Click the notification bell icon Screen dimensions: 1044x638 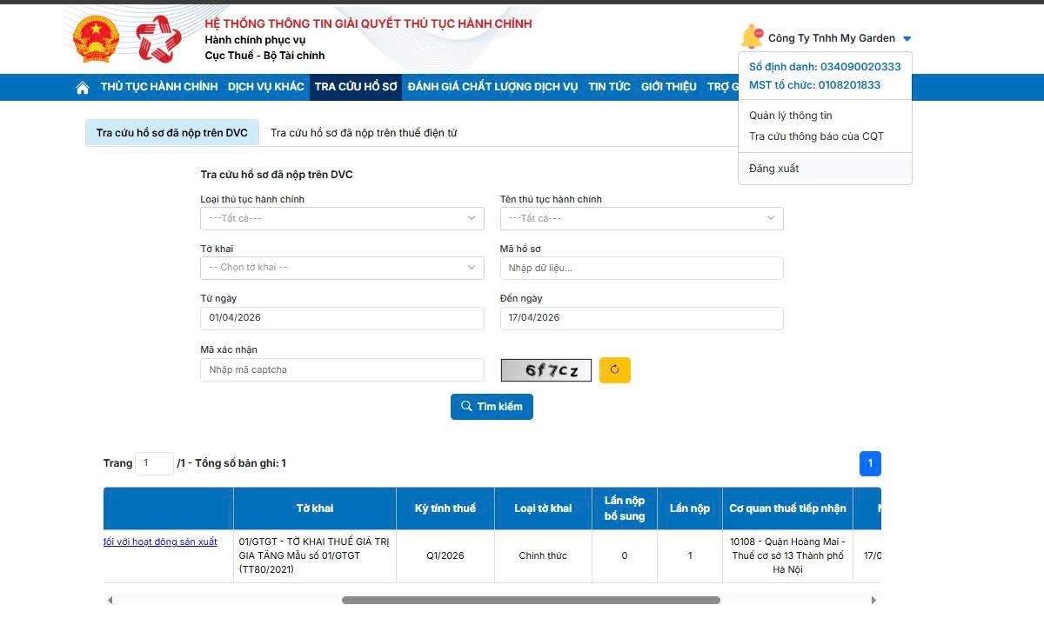coord(751,37)
